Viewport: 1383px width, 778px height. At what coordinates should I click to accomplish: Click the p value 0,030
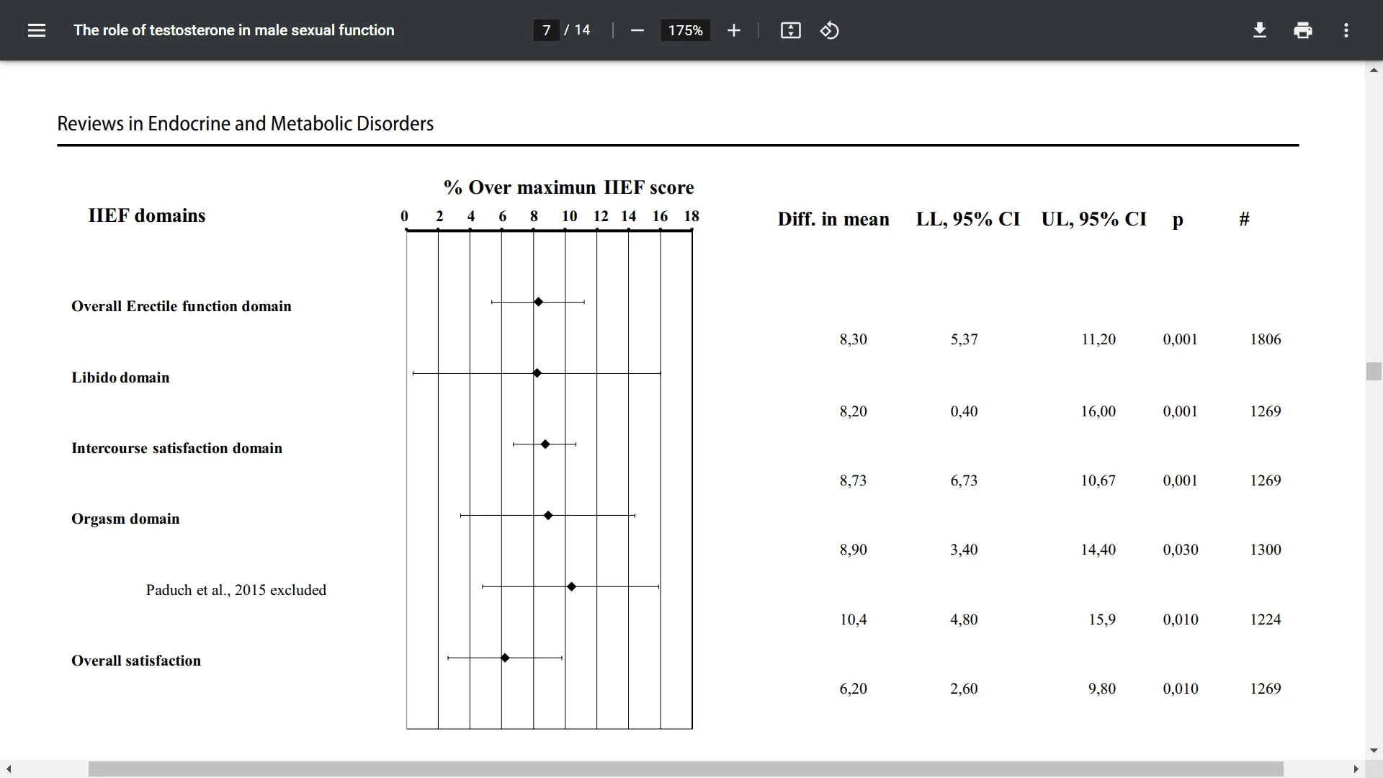pos(1181,550)
